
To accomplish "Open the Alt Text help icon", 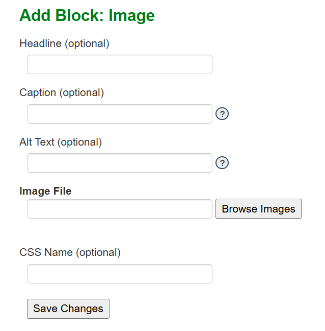I will click(222, 163).
